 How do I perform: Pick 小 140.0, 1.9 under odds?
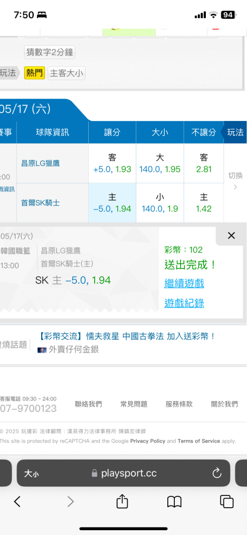click(160, 203)
